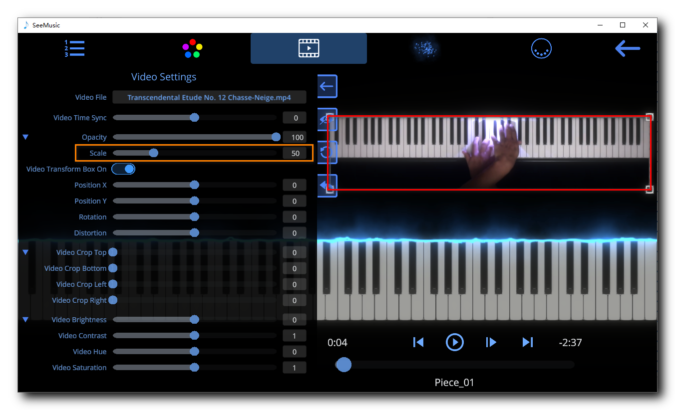Image resolution: width=675 pixels, height=410 pixels.
Task: Open the particle effects tab
Action: point(425,48)
